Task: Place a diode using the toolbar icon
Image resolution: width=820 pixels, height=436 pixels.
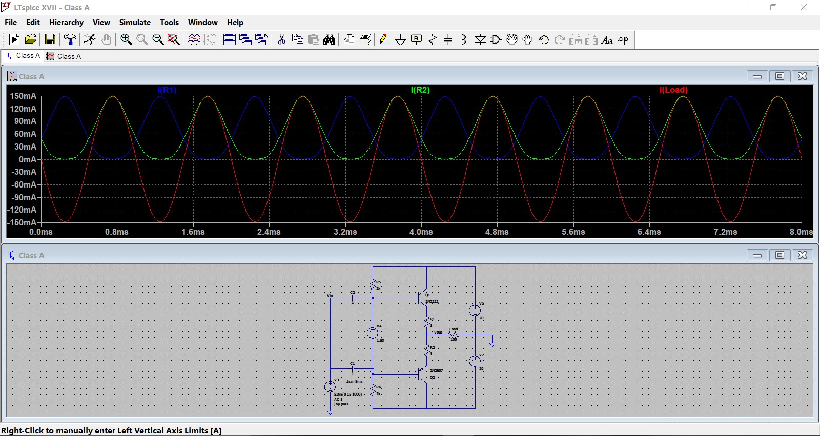Action: pyautogui.click(x=480, y=39)
